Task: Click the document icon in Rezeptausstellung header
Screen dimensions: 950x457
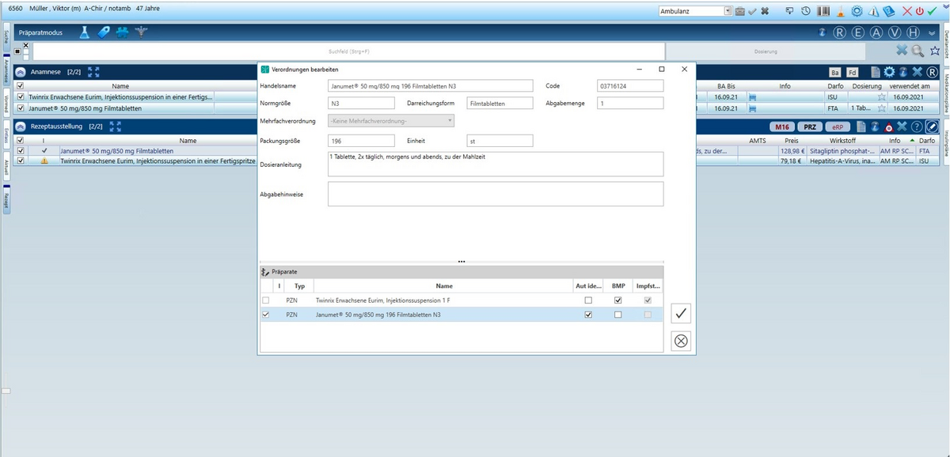Action: coord(861,127)
